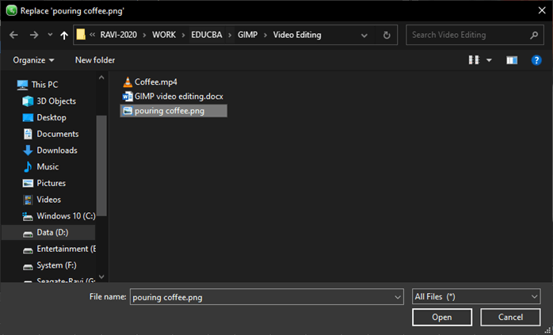Open System (F:) drive
The width and height of the screenshot is (553, 335).
(56, 265)
